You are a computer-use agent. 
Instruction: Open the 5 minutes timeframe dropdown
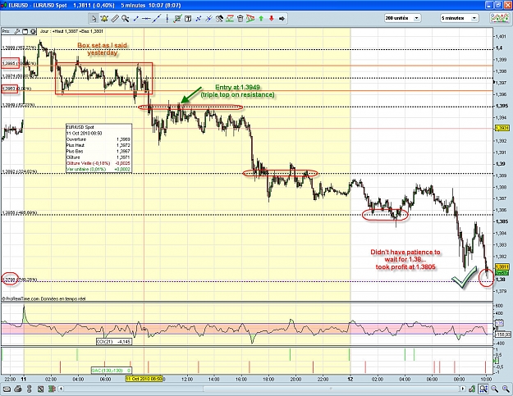point(460,18)
